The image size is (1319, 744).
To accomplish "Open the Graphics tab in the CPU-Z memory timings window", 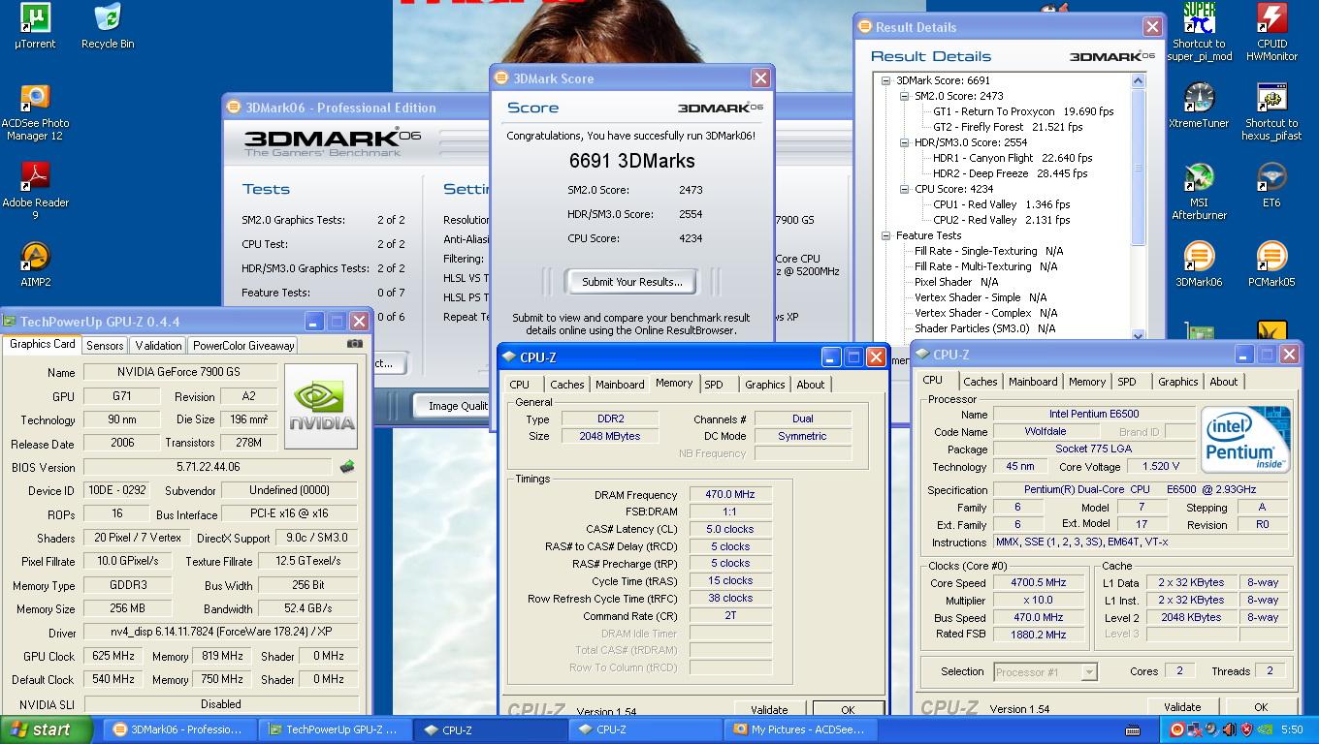I will (765, 385).
